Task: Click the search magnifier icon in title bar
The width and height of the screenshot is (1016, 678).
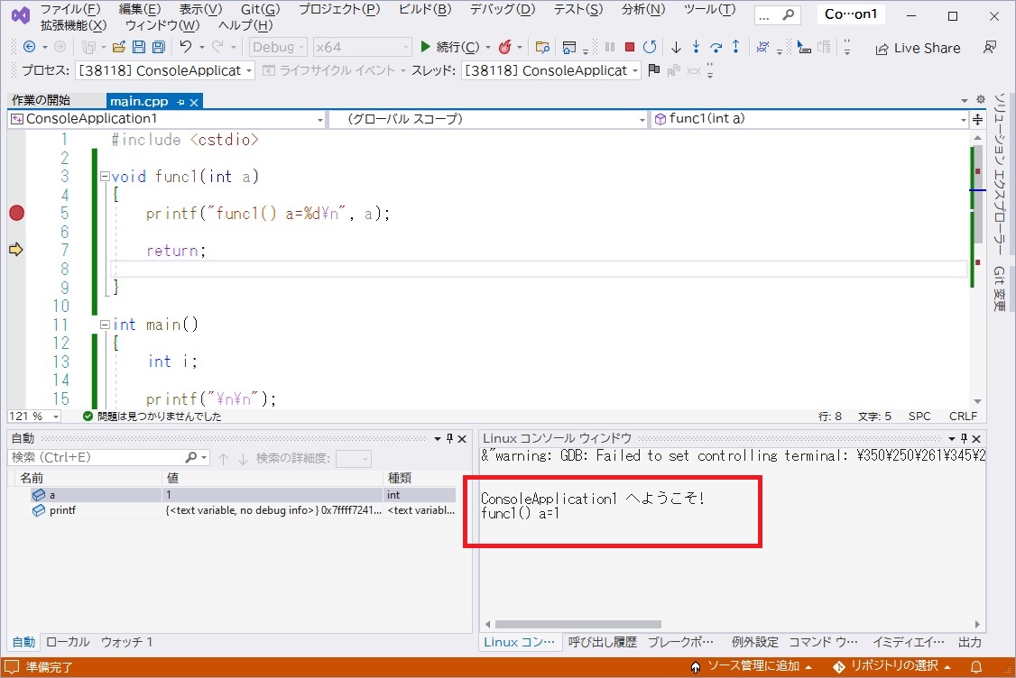Action: pos(788,15)
